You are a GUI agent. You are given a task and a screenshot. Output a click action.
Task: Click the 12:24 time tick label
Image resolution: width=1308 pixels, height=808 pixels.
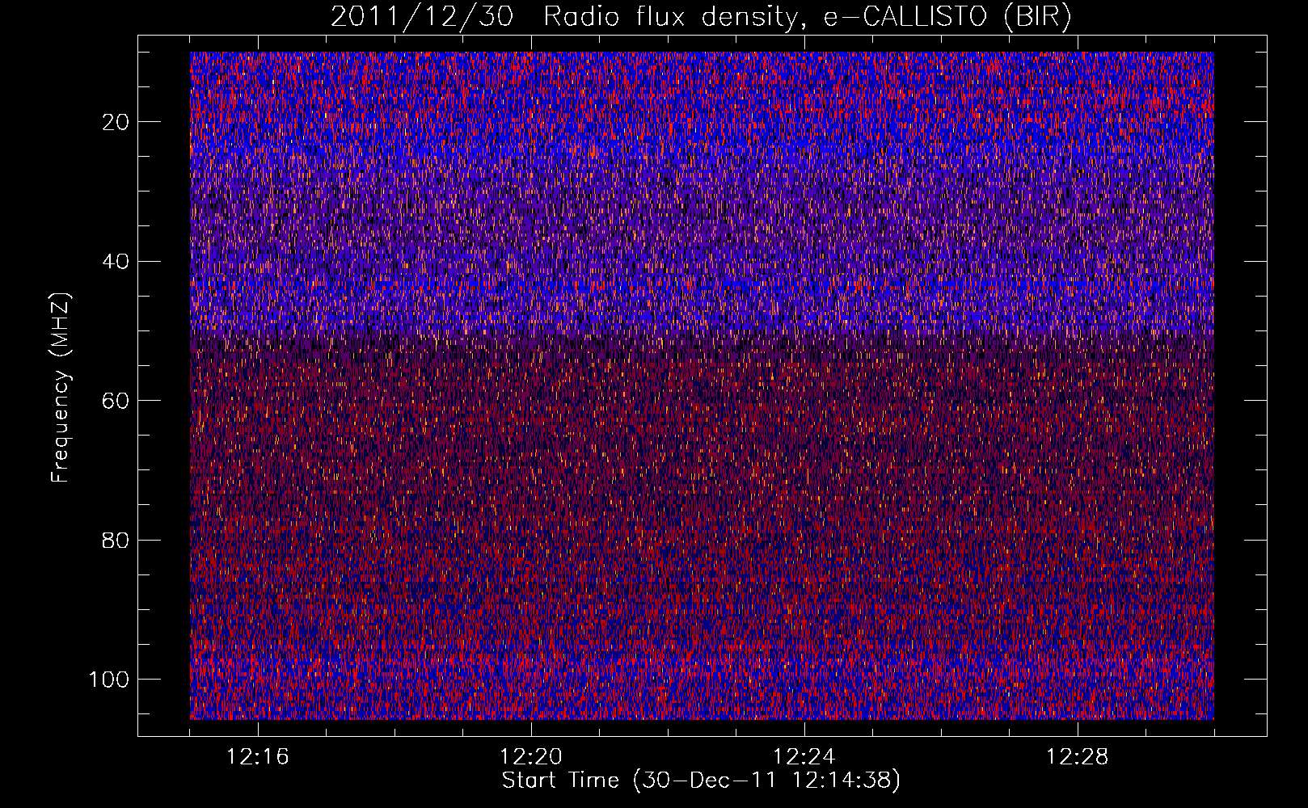click(x=804, y=757)
